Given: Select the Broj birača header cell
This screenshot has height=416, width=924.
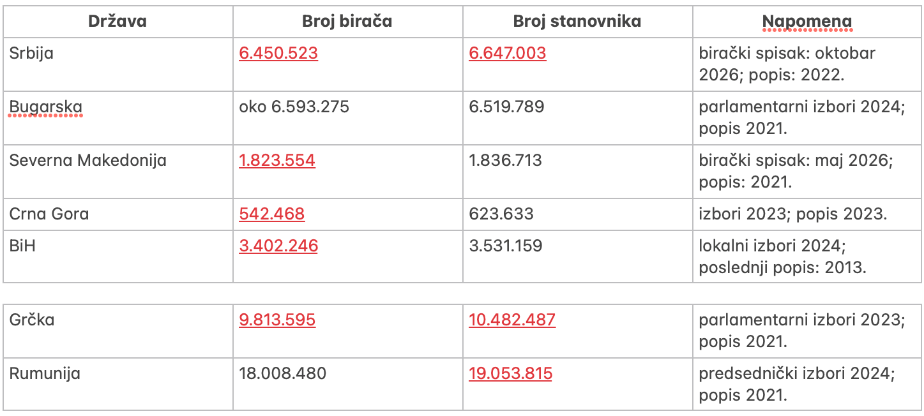Looking at the screenshot, I should coord(347,21).
